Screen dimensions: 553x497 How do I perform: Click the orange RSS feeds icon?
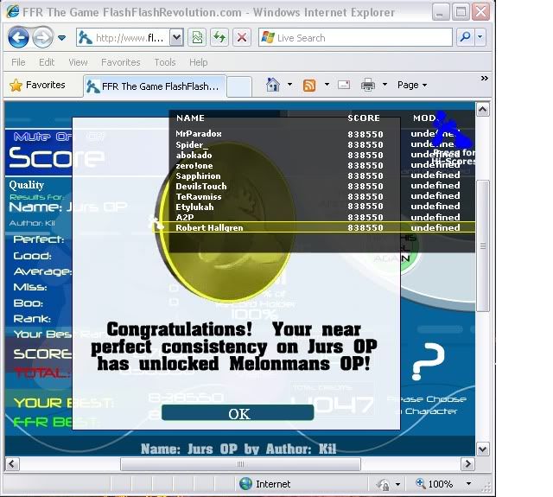click(x=308, y=85)
